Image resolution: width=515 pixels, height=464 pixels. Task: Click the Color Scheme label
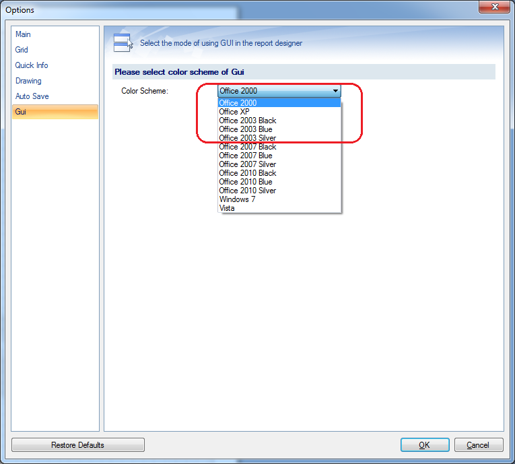(x=145, y=91)
